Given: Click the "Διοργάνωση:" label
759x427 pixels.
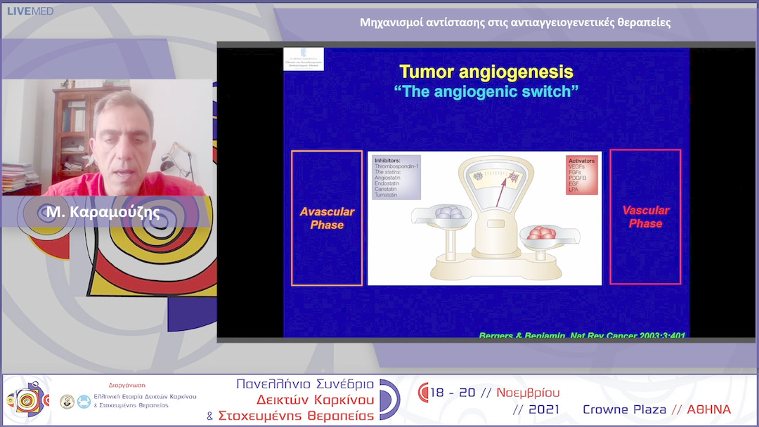Looking at the screenshot, I should point(127,386).
